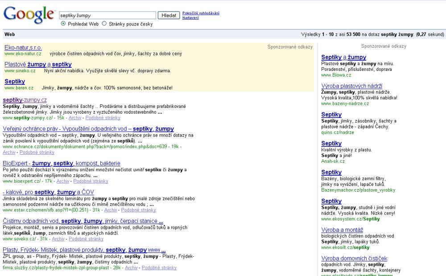Open Archiv link for septiky-zumpy.cz result
The height and width of the screenshot is (276, 446).
click(x=75, y=118)
